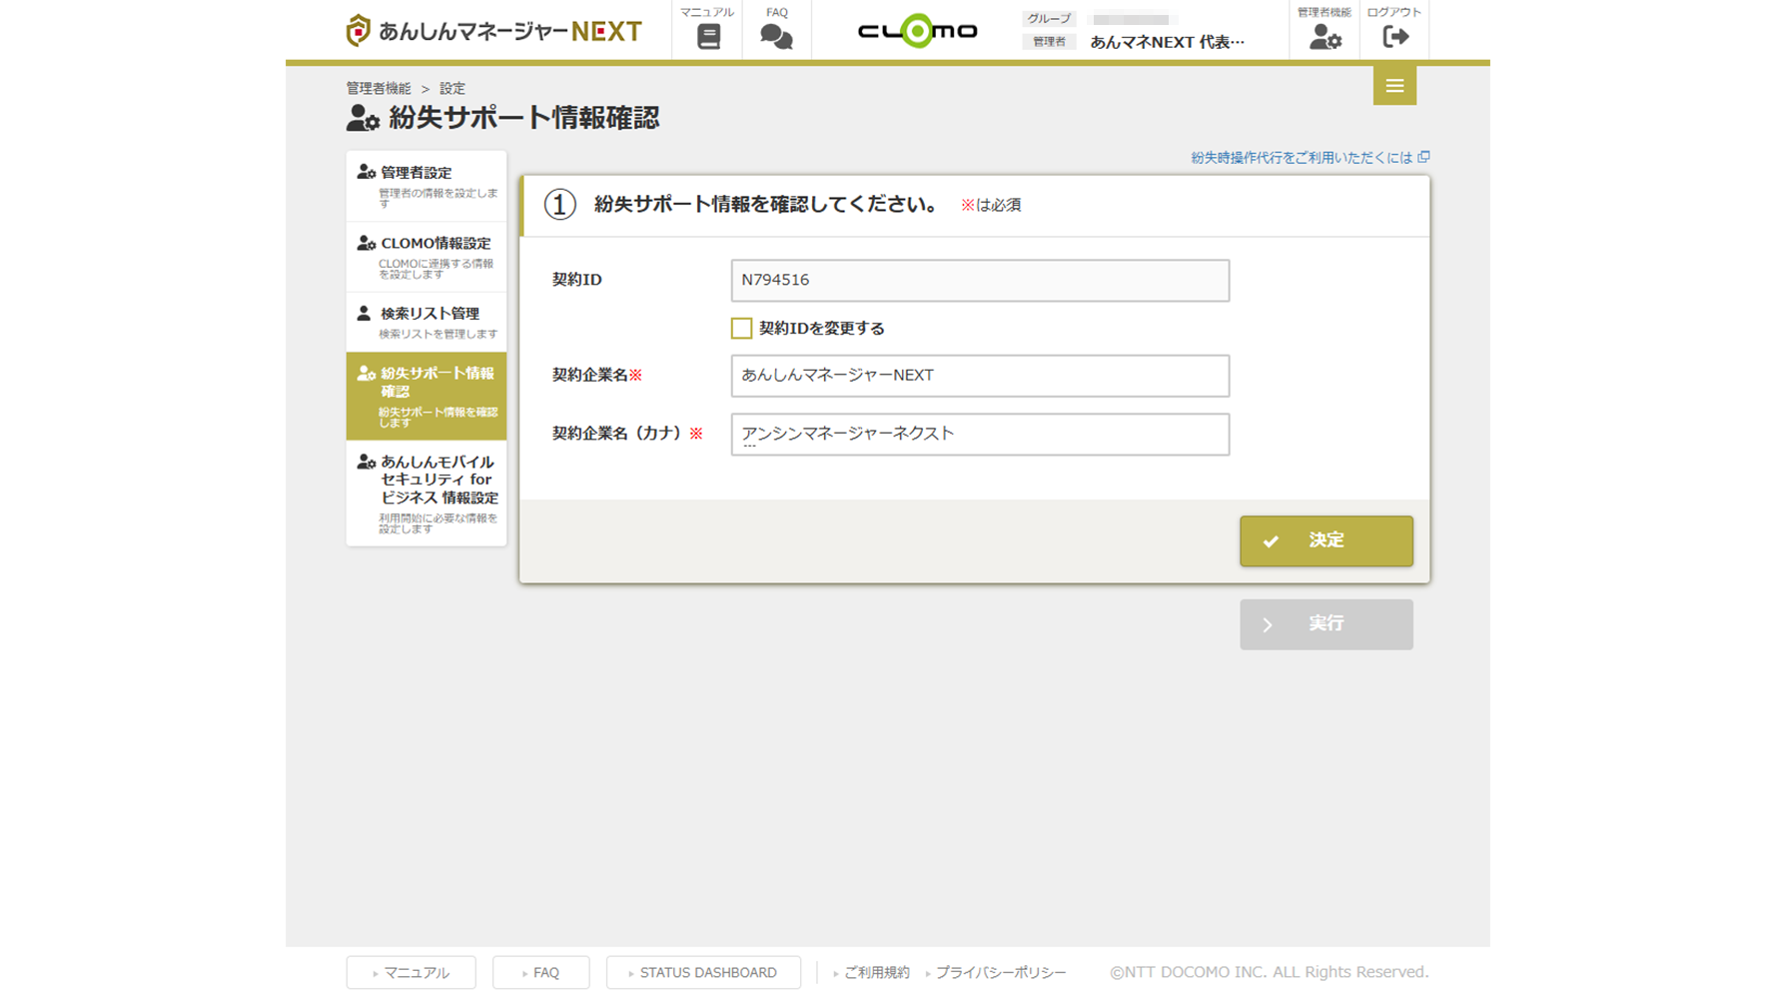Click the 契約企業名（カナ） input field

[x=979, y=435]
